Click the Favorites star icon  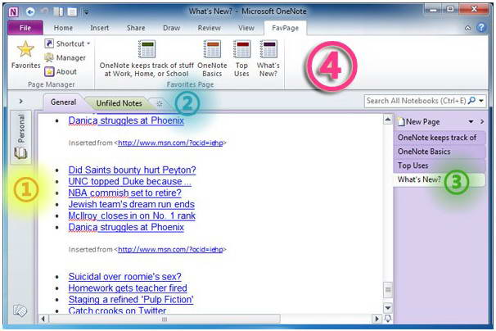coord(25,50)
